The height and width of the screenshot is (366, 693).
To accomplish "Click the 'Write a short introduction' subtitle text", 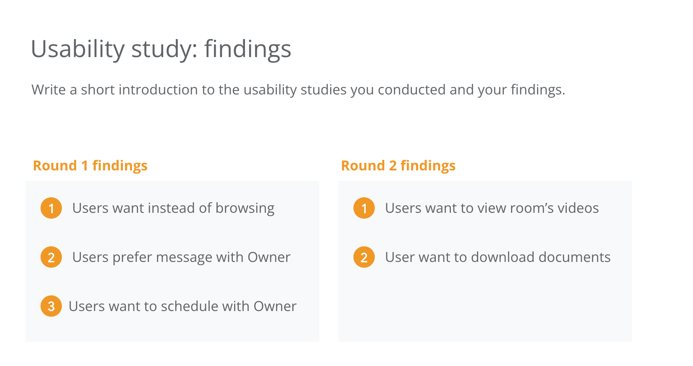I will (298, 90).
